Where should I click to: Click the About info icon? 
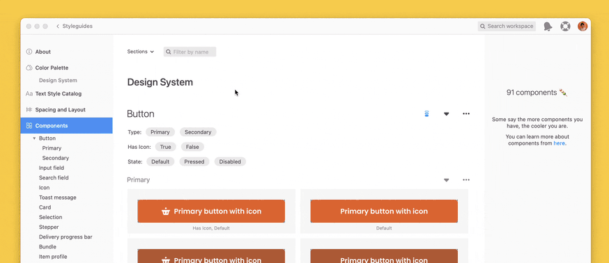tap(29, 51)
